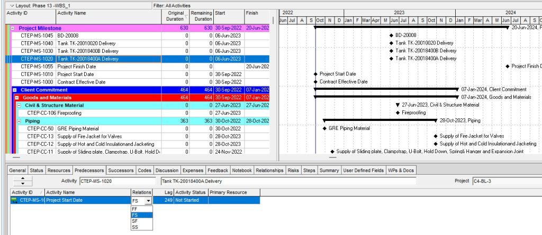Click the Activity ID field CTEP-MS-1020
This screenshot has width=542, height=235.
coord(118,181)
